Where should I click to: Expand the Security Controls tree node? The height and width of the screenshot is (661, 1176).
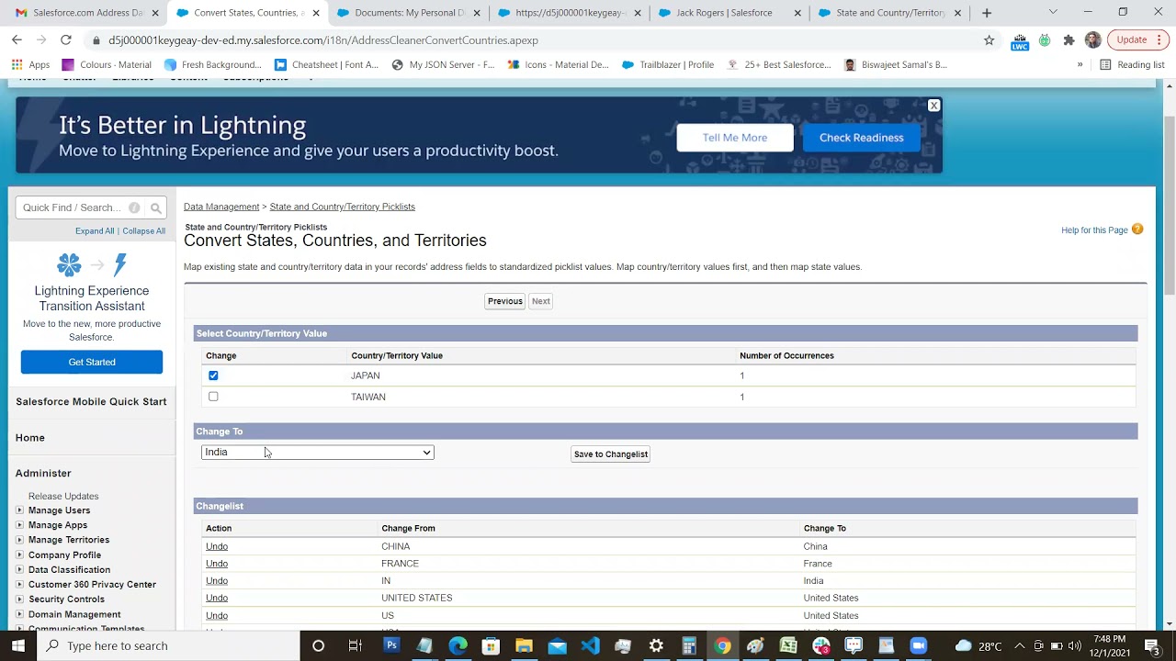[x=19, y=599]
